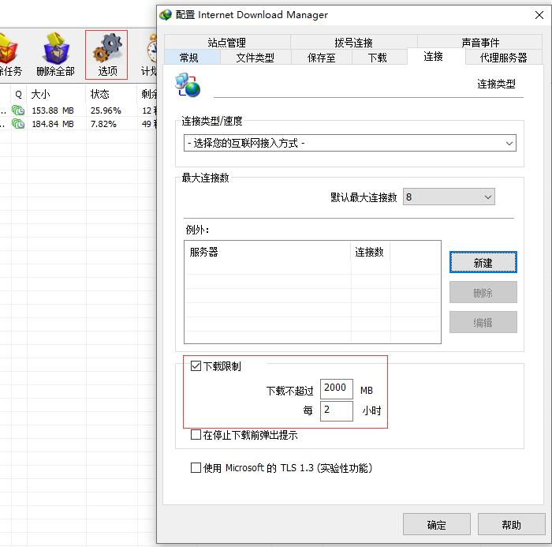Viewport: 552px width, 547px height.
Task: Click the 删除 button beside the exceptions list
Action: coord(483,292)
